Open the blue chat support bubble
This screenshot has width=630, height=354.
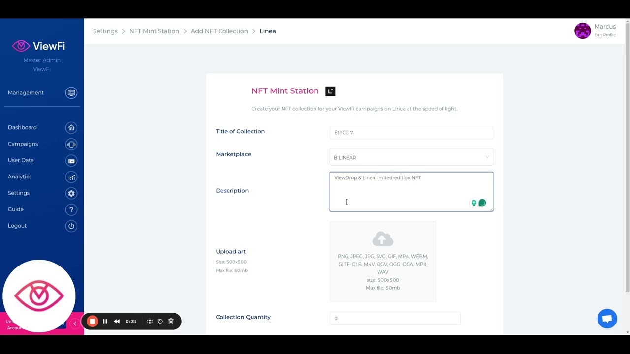pyautogui.click(x=607, y=319)
